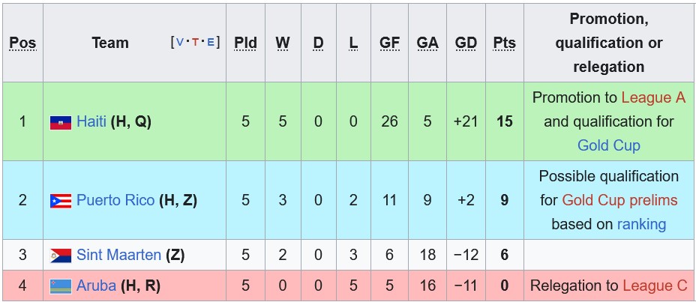Click the Sint Maarten flag icon
The image size is (696, 302).
pos(61,256)
